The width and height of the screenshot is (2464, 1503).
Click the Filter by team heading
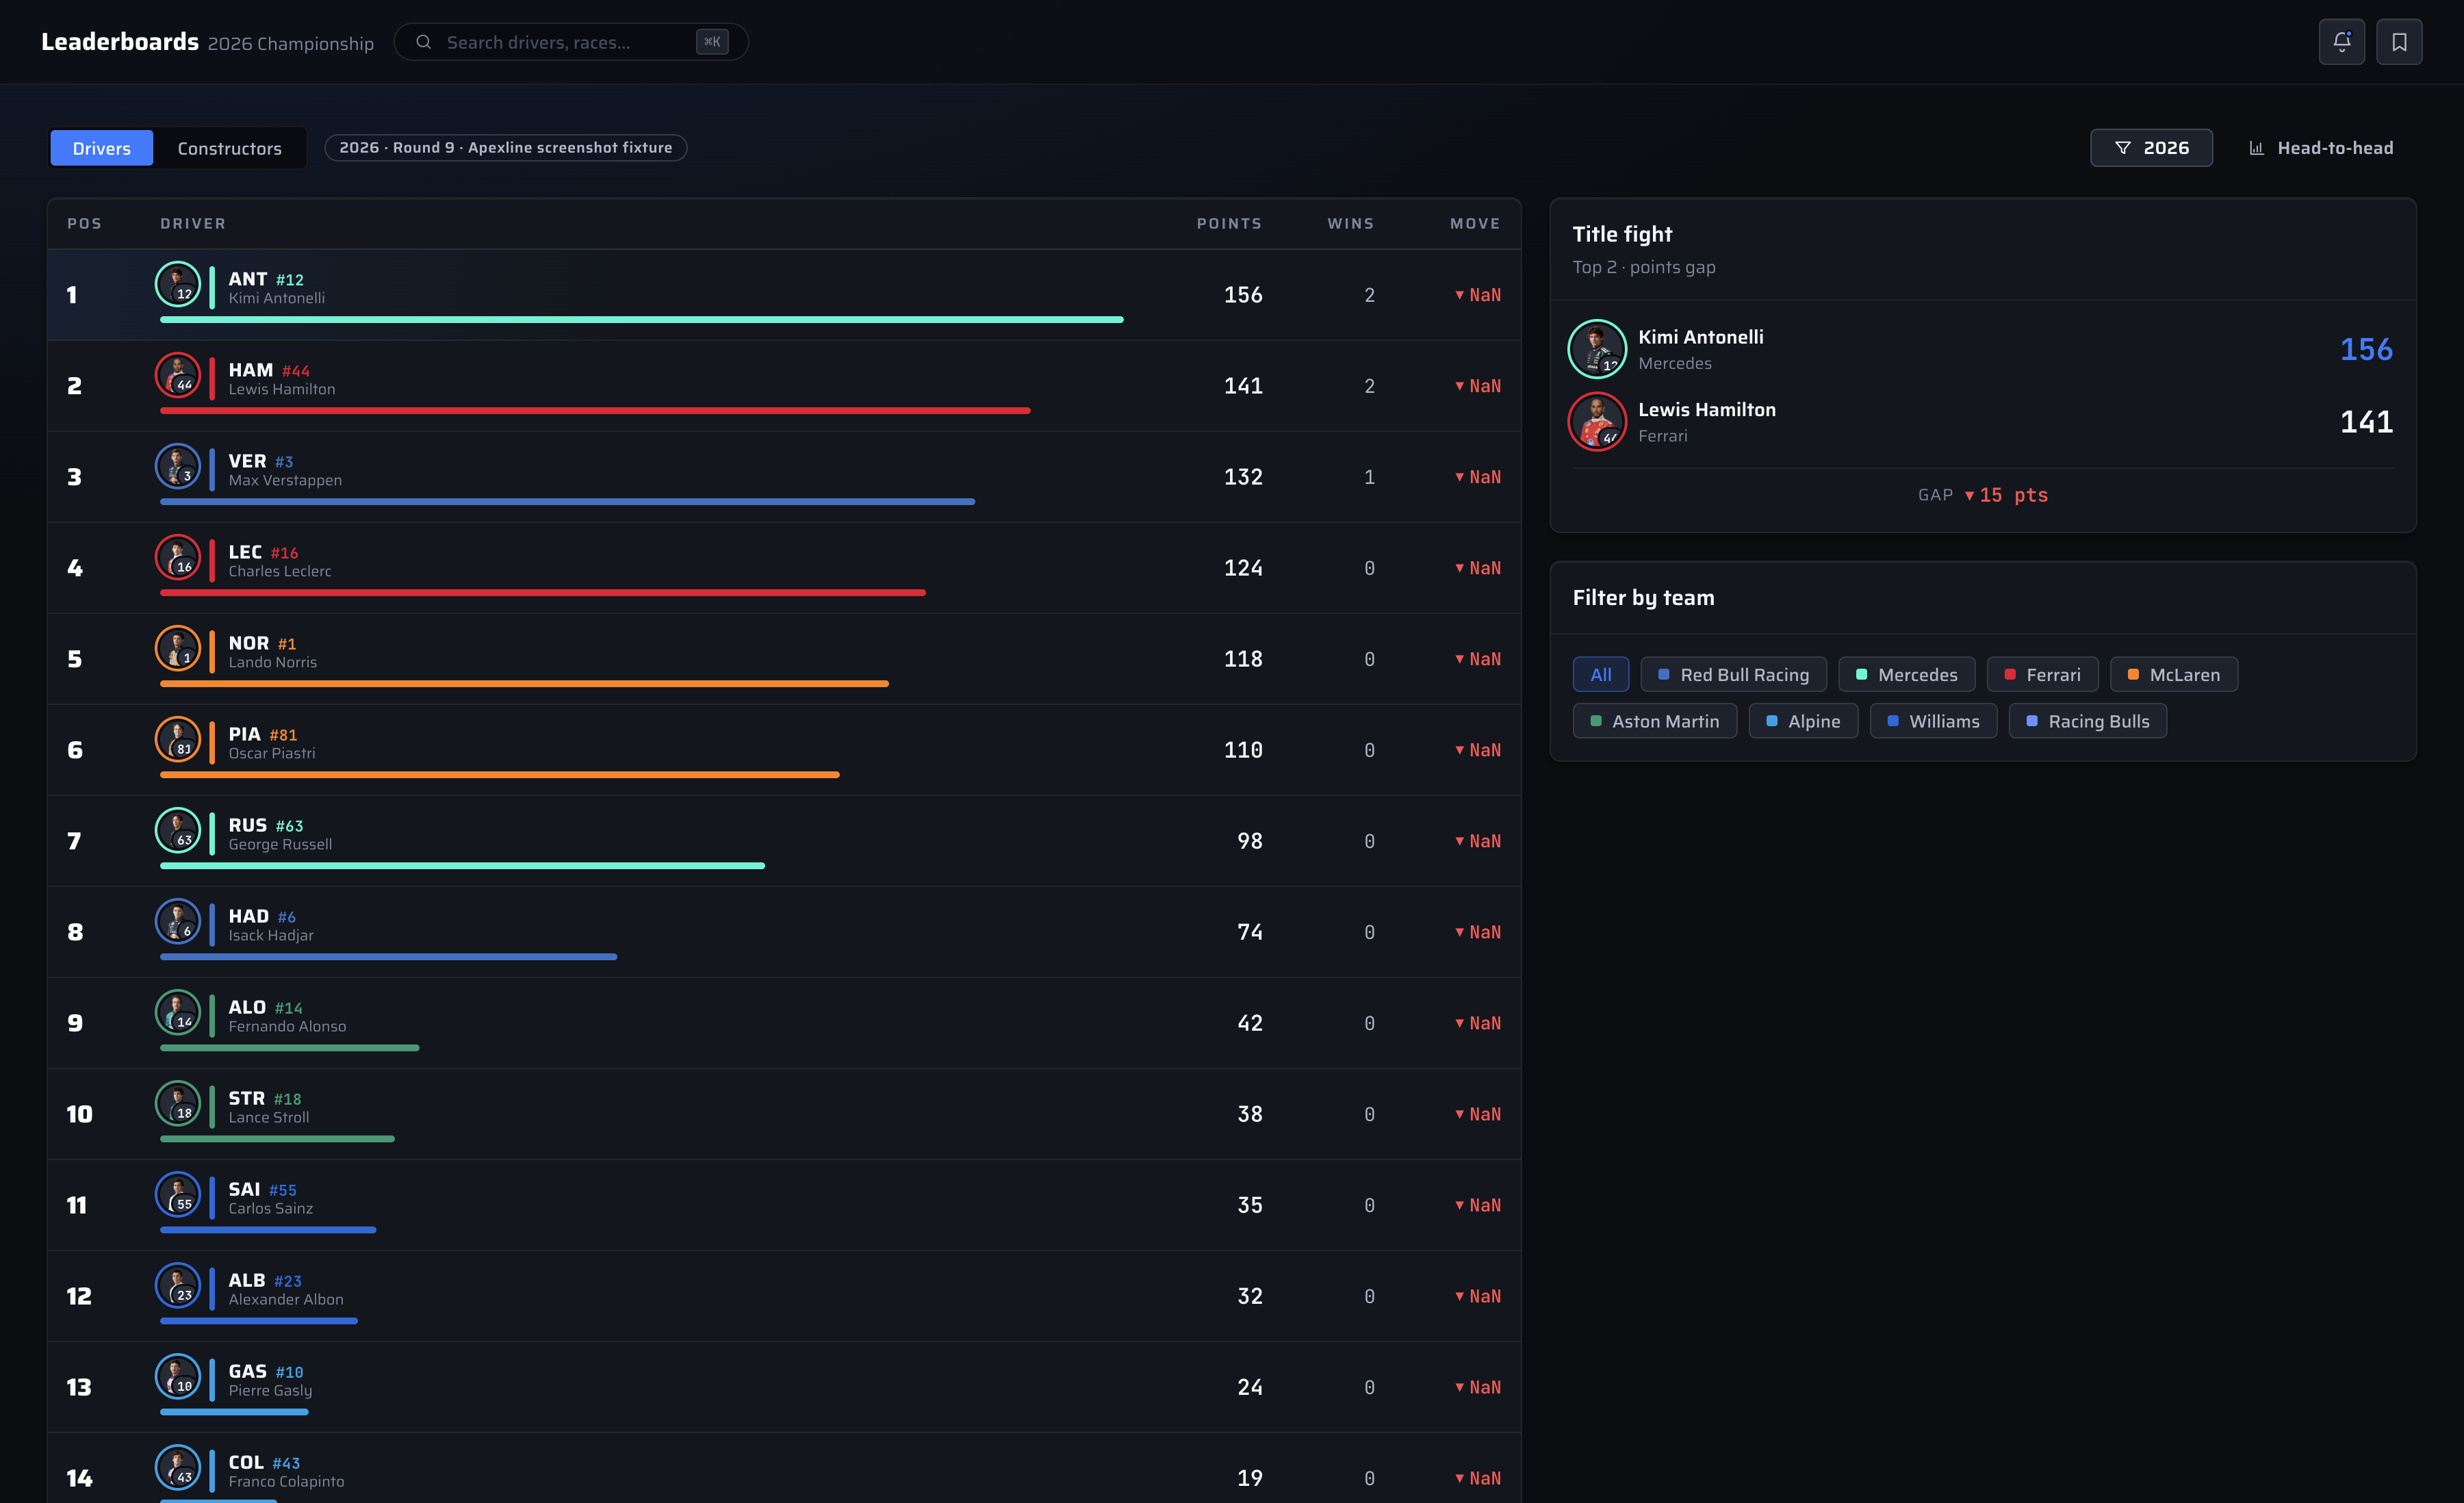(x=1643, y=598)
